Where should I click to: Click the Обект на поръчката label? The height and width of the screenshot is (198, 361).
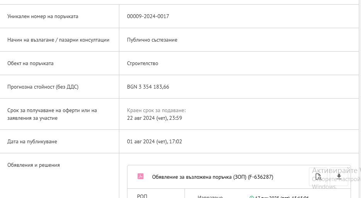[x=31, y=63]
